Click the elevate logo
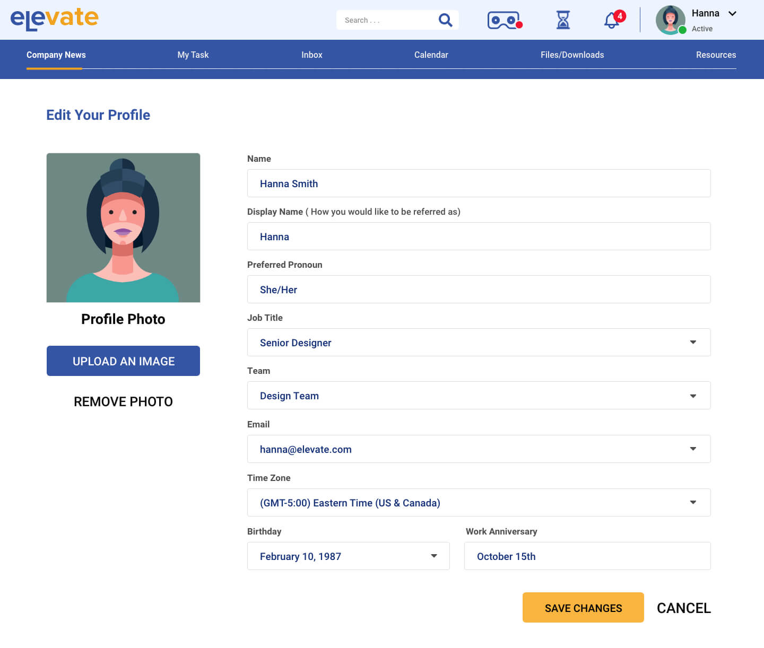Image resolution: width=764 pixels, height=648 pixels. pyautogui.click(x=54, y=19)
